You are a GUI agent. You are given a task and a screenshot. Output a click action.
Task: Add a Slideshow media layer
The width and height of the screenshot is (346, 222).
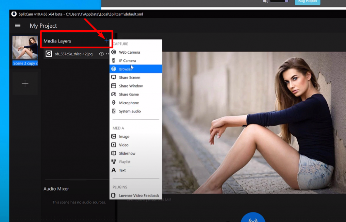tap(136, 153)
